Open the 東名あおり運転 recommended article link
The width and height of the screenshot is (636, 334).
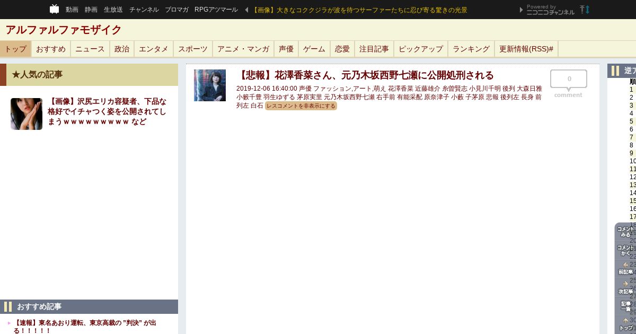(x=85, y=326)
